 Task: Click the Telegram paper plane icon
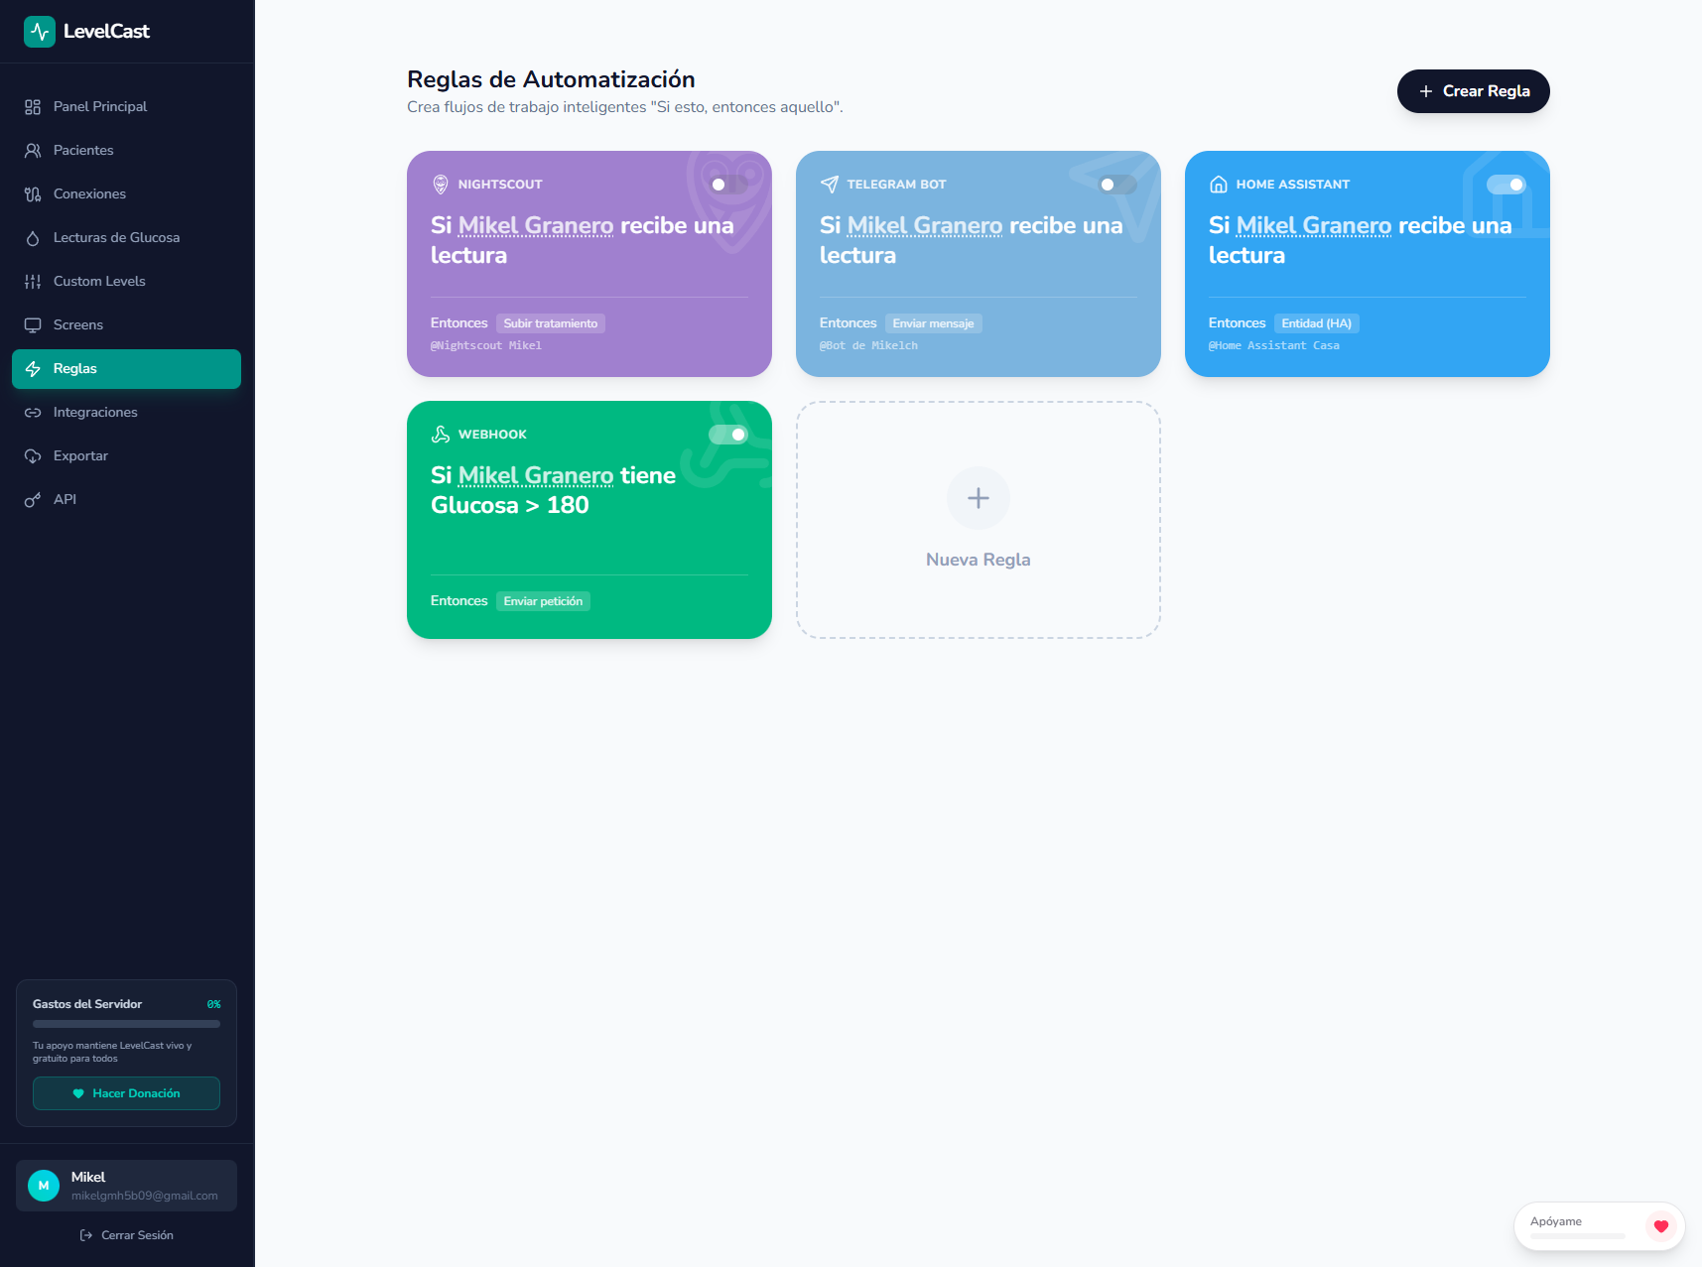pos(830,185)
